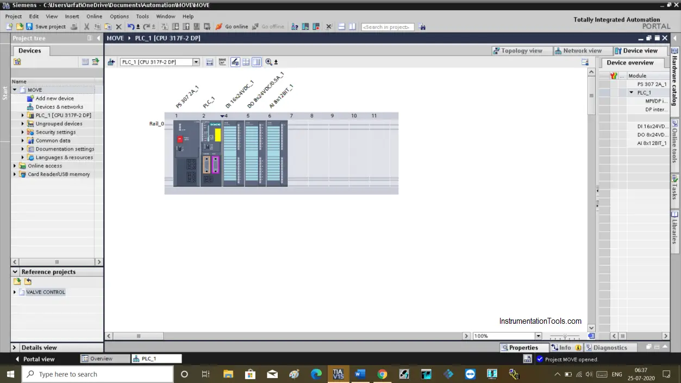Expand Ungrouped devices node
Image resolution: width=681 pixels, height=383 pixels.
pyautogui.click(x=23, y=124)
